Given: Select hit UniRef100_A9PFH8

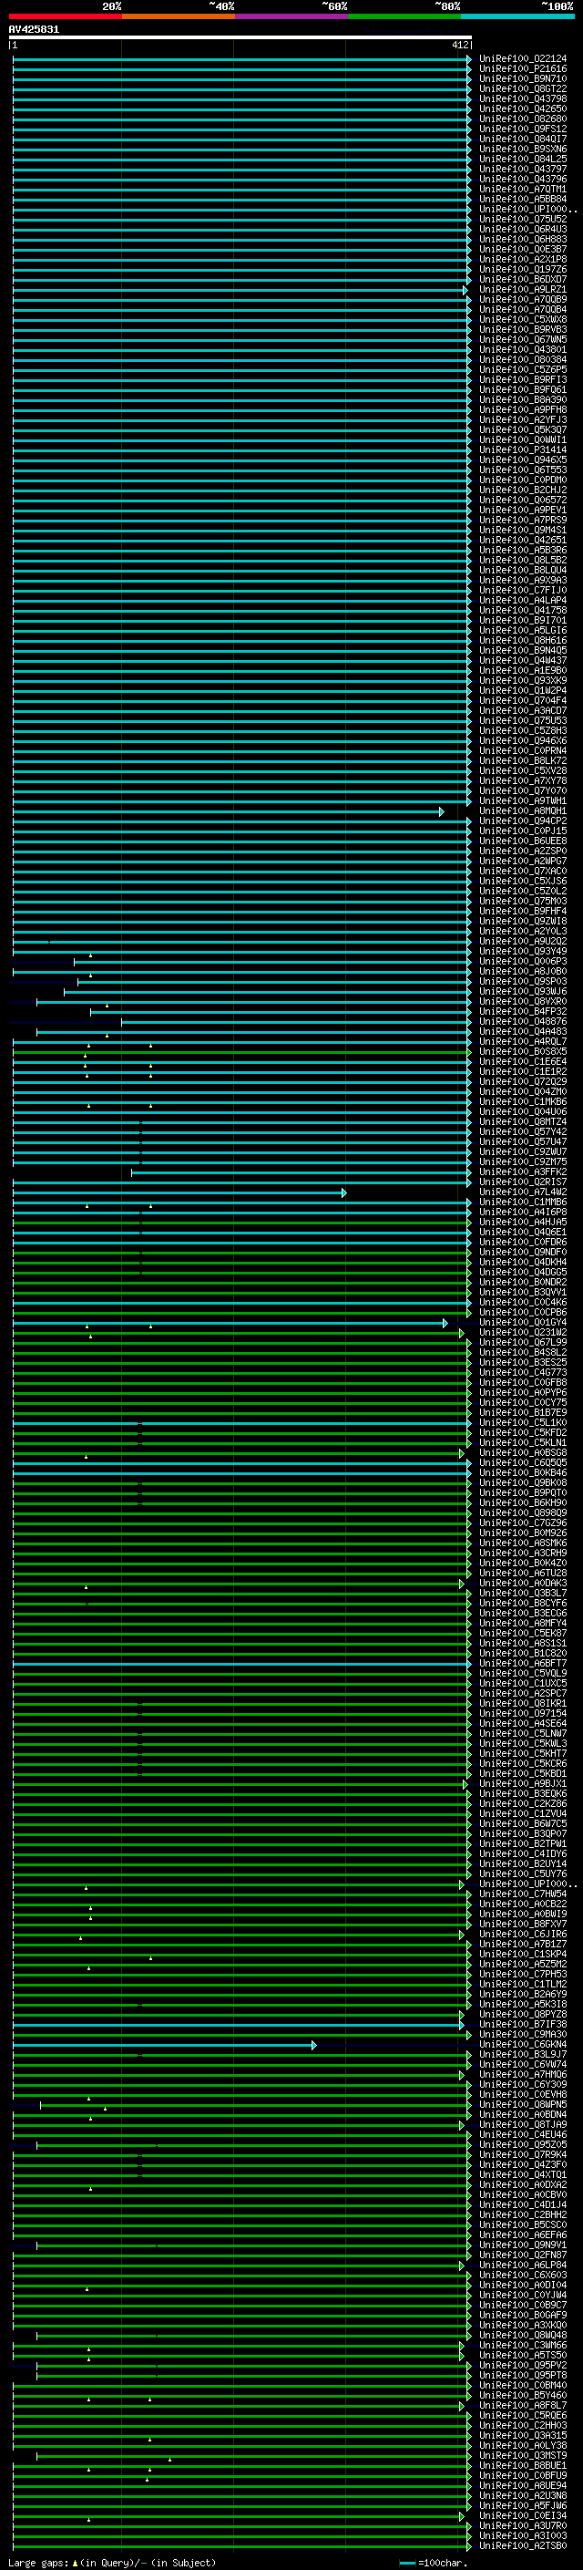Looking at the screenshot, I should click(523, 410).
